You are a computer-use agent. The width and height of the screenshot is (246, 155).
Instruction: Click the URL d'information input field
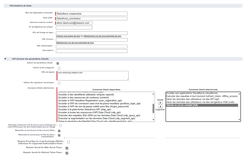coord(92,46)
